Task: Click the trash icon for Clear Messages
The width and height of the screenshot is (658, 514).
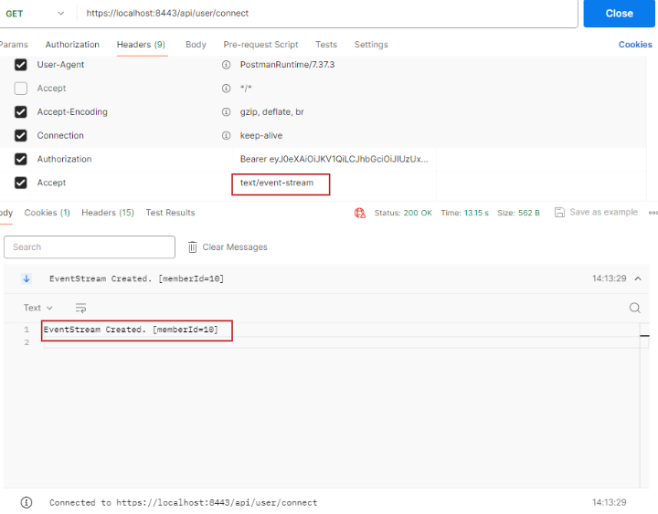Action: click(x=192, y=247)
